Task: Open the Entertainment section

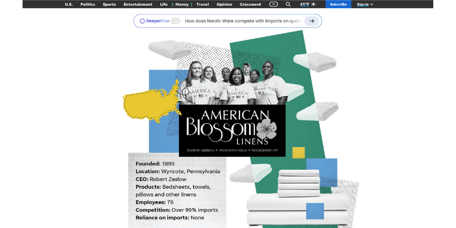Action: [x=138, y=4]
